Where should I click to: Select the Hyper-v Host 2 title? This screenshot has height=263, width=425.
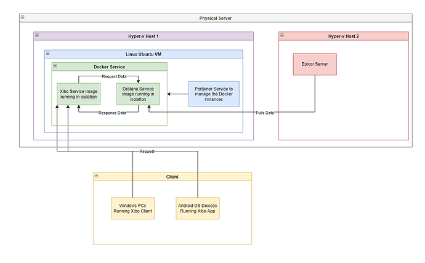tap(344, 36)
